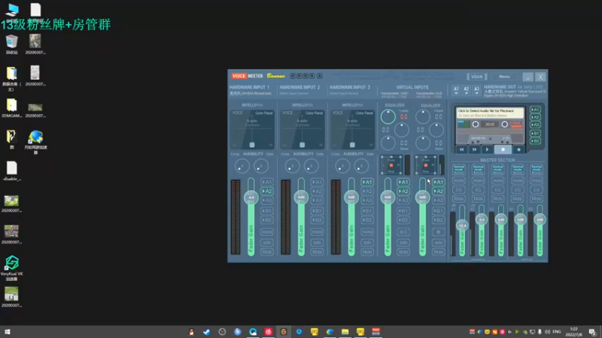Open the taskbar notification center

pos(592,332)
